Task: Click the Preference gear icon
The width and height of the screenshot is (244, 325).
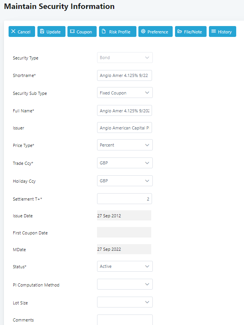Action: pos(143,31)
